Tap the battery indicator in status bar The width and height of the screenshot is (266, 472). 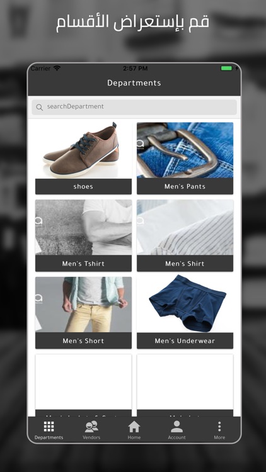(226, 69)
